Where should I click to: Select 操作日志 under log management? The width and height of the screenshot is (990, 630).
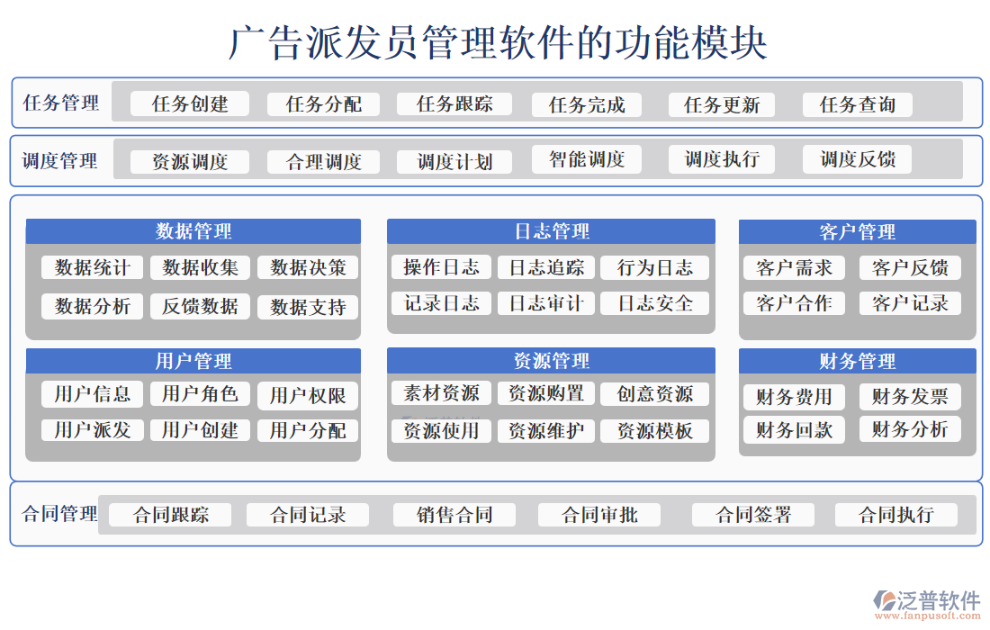coord(440,267)
